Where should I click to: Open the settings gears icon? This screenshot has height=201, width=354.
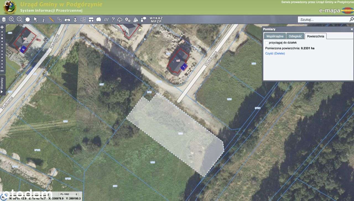click(x=127, y=20)
